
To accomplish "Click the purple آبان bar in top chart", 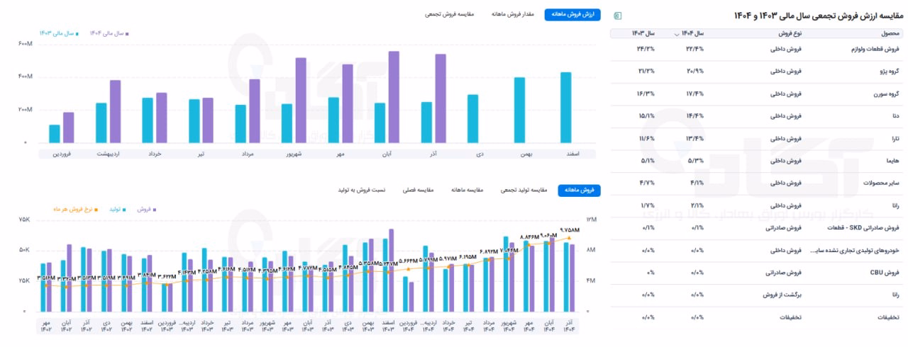I will coord(394,97).
